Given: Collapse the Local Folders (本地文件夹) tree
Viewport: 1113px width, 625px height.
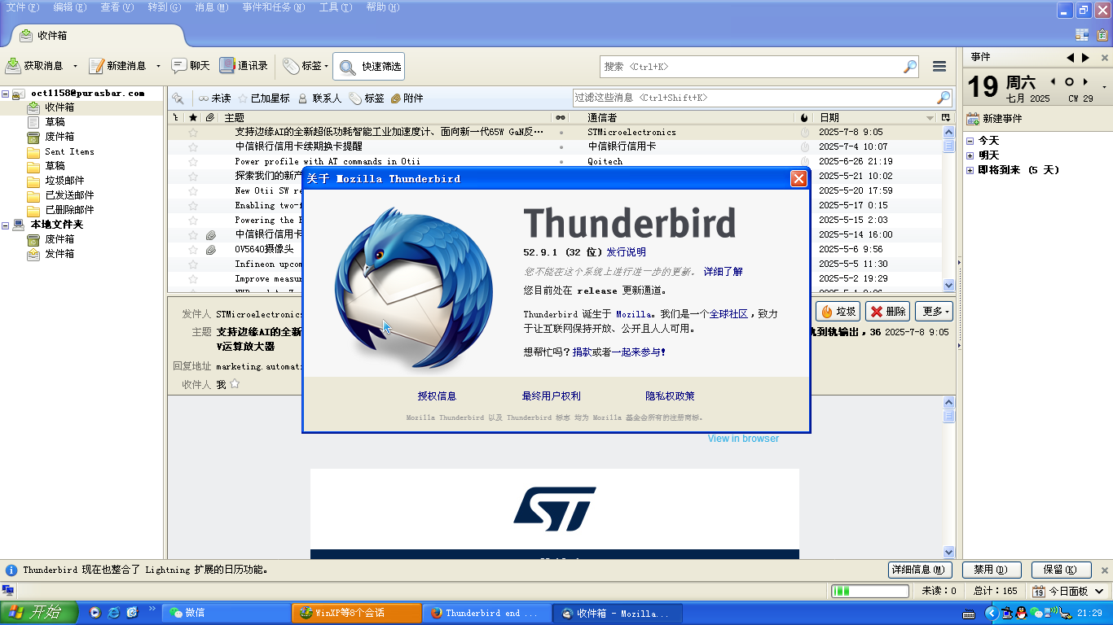Looking at the screenshot, I should coord(6,225).
